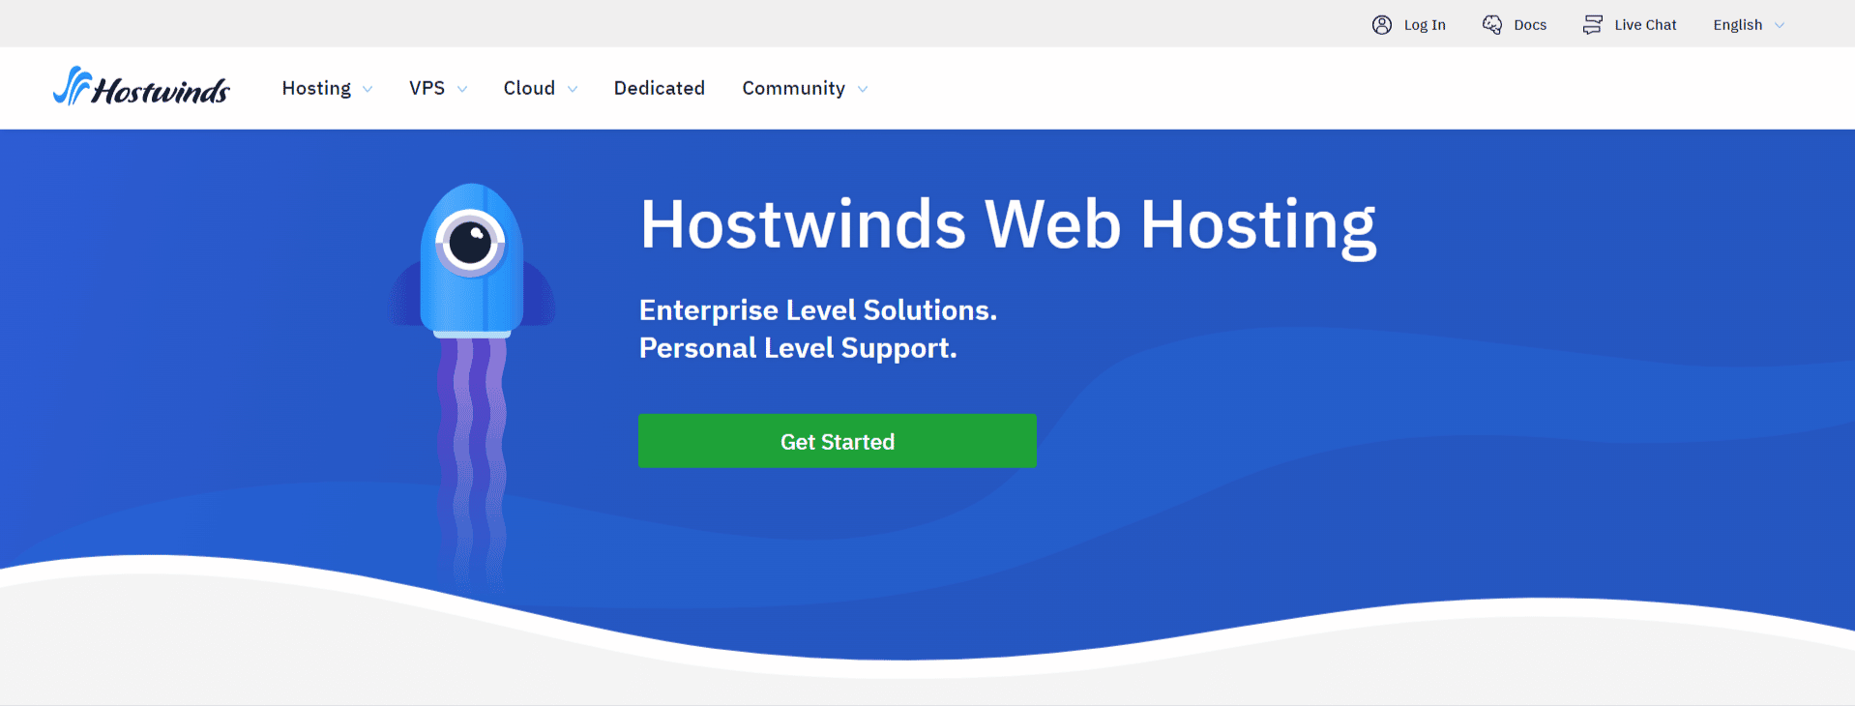Click the Log In user icon
1855x706 pixels.
(x=1381, y=25)
